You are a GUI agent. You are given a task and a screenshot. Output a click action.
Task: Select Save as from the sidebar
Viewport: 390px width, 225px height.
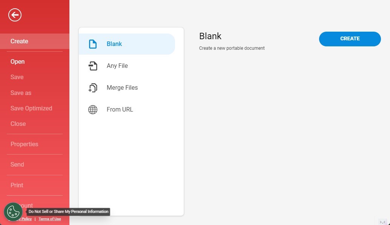(21, 93)
